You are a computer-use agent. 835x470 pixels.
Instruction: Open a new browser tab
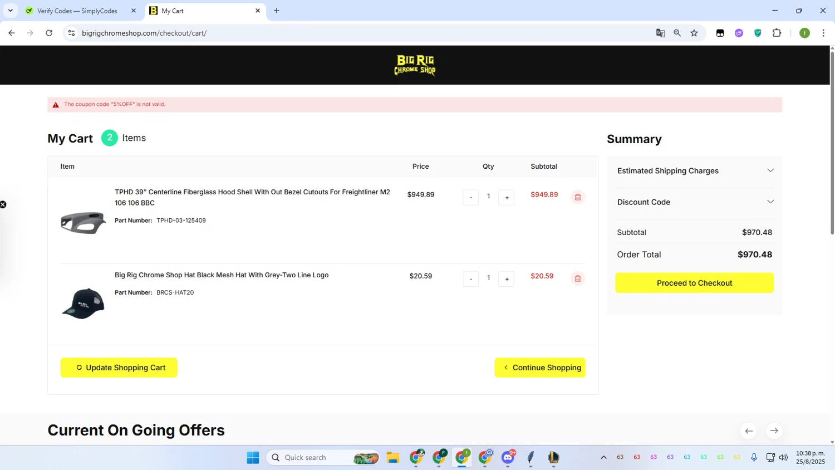click(x=277, y=11)
